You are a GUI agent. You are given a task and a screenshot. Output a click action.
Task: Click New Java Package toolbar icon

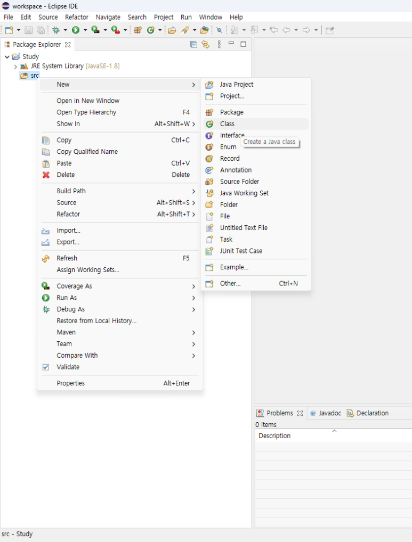(138, 30)
